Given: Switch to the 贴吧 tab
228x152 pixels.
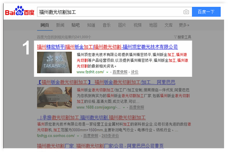Looking at the screenshot, I should (76, 25).
